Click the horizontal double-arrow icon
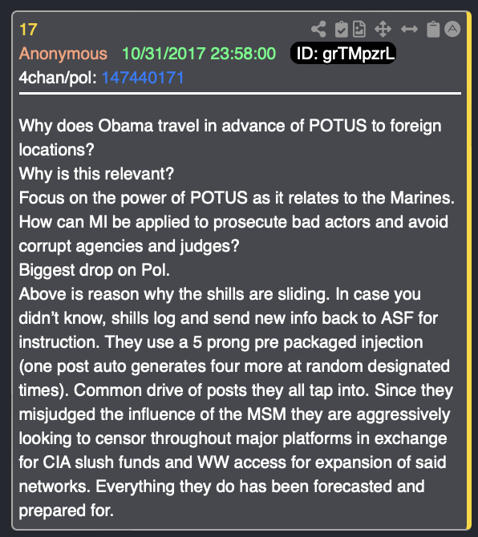Viewport: 478px width, 537px height. (409, 29)
